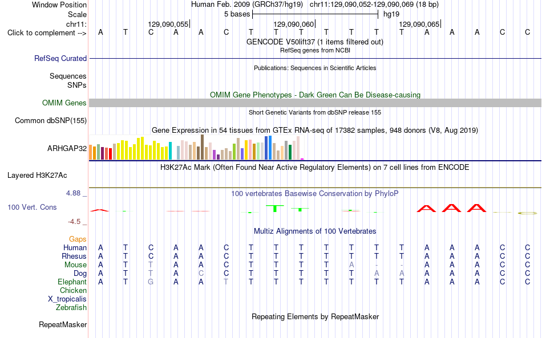This screenshot has height=338, width=542.
Task: Click the lone G base in Elephant row
Action: click(x=151, y=282)
